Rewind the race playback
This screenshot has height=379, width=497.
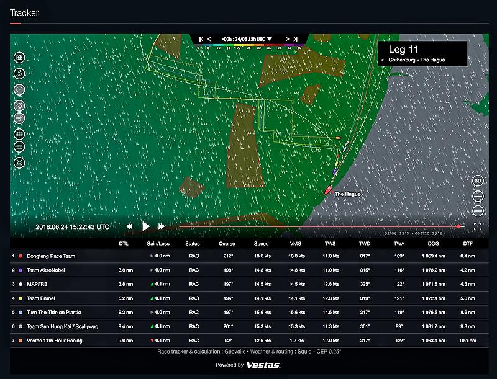[129, 226]
